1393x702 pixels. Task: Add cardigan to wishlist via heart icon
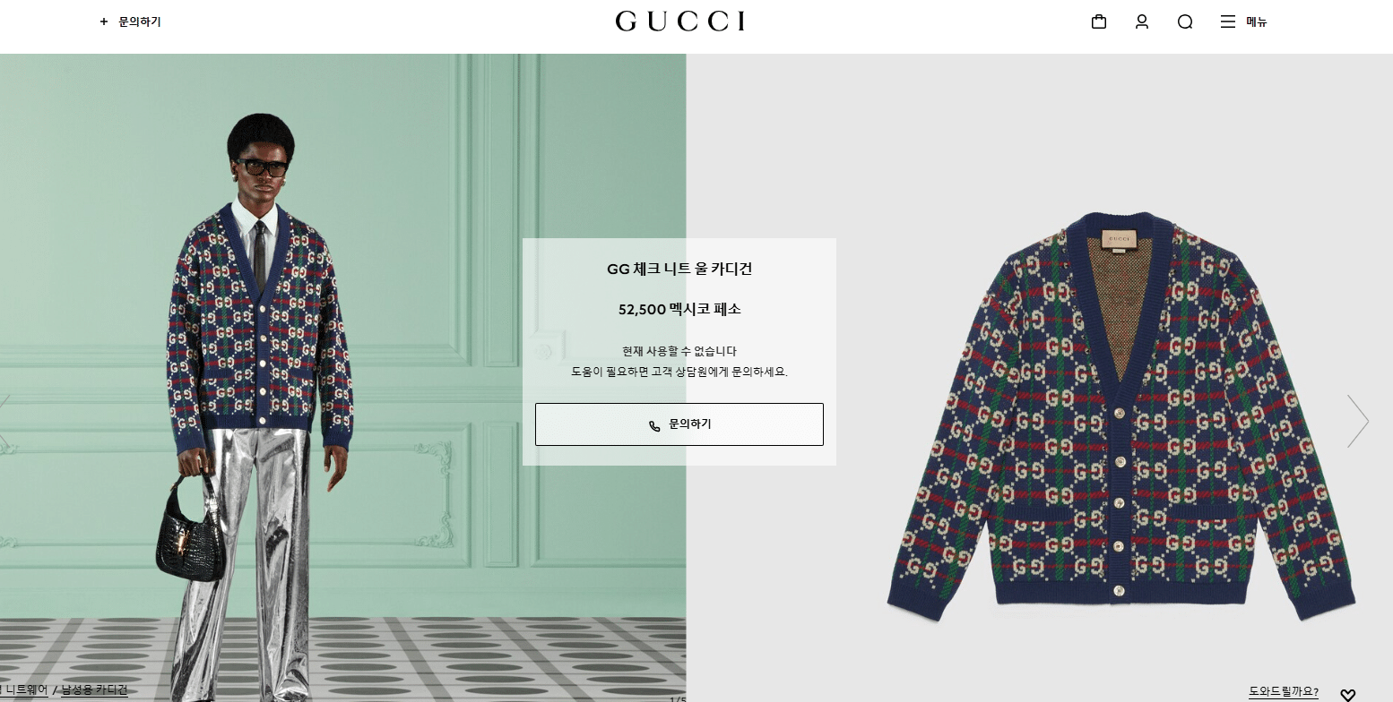(1347, 695)
